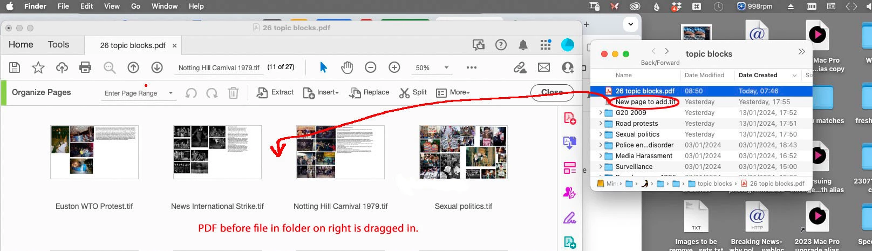Zoom in with the plus circle icon
The width and height of the screenshot is (872, 251).
tap(394, 67)
